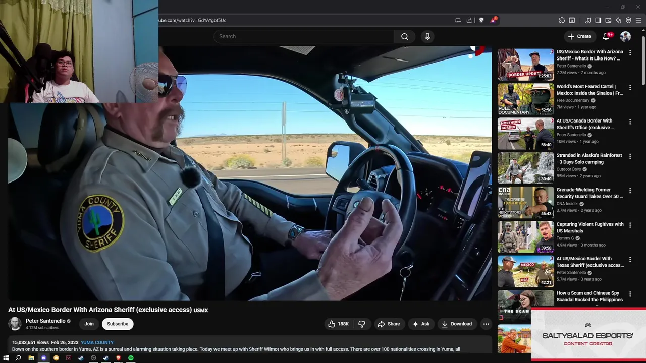Open 'At US/Mexico Border With Texas Sheriff' thumbnail

[x=525, y=271]
